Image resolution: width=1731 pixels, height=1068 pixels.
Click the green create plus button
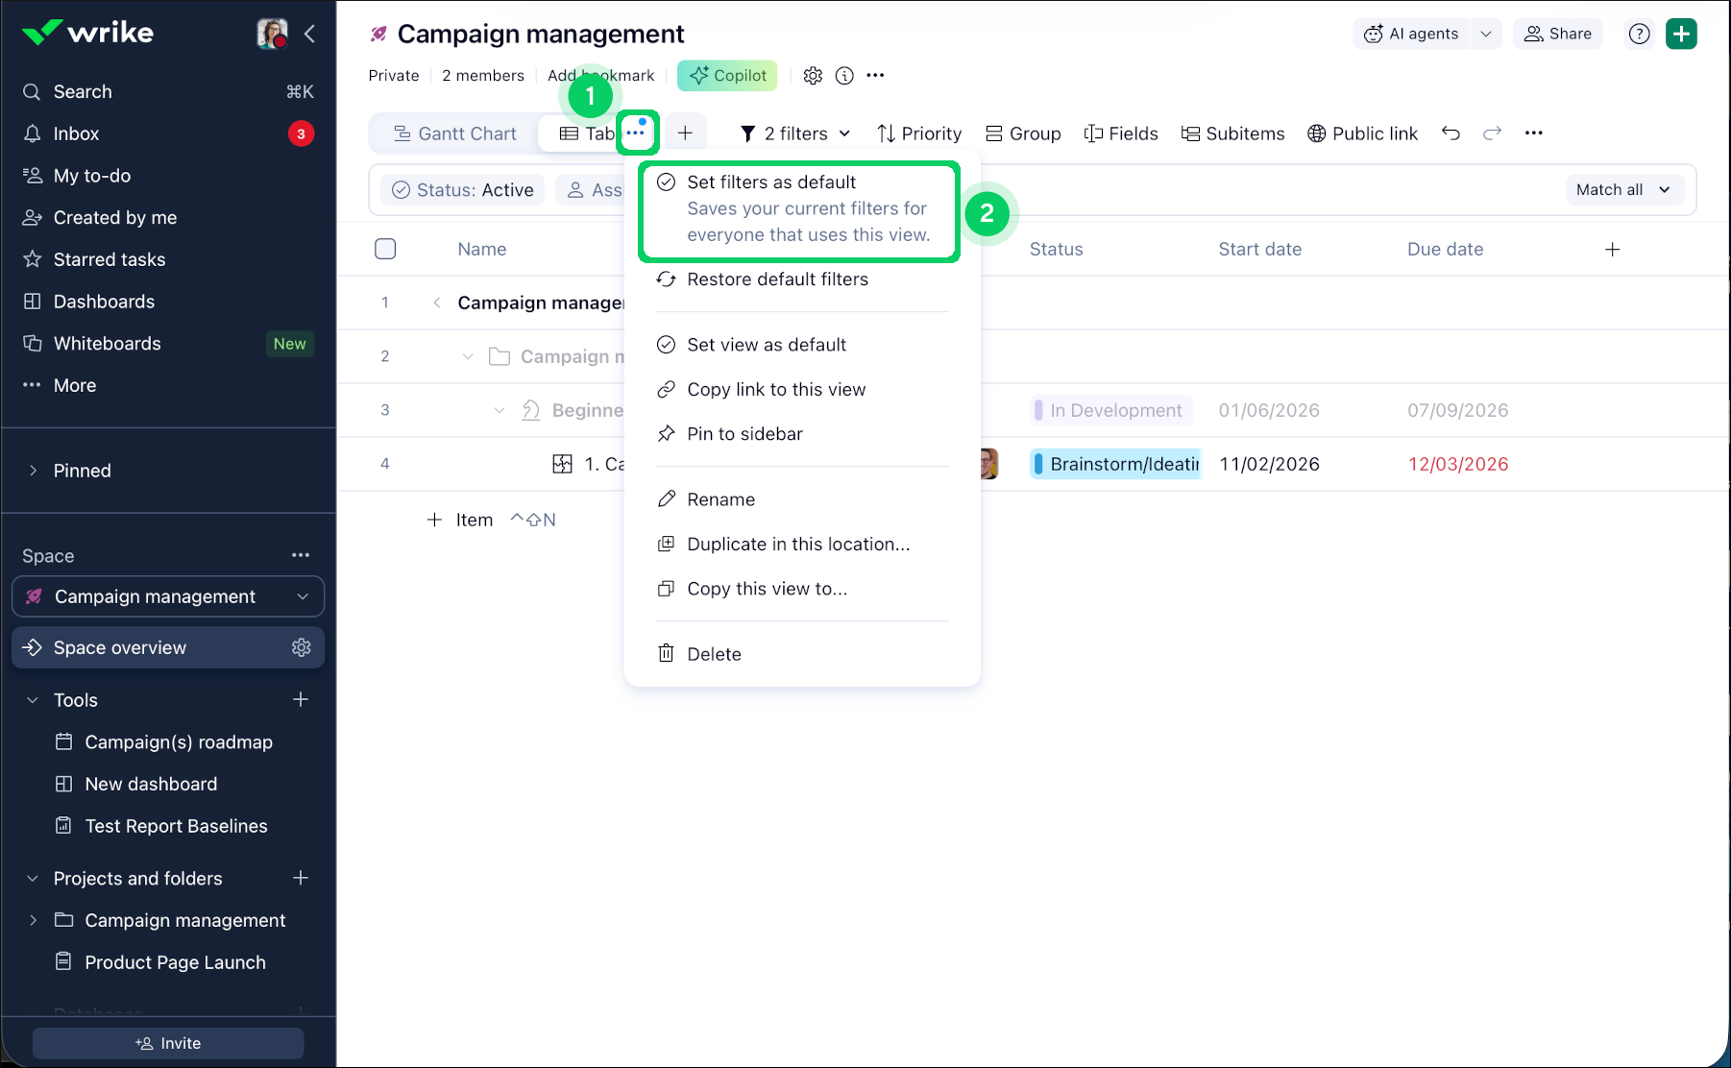click(1681, 34)
